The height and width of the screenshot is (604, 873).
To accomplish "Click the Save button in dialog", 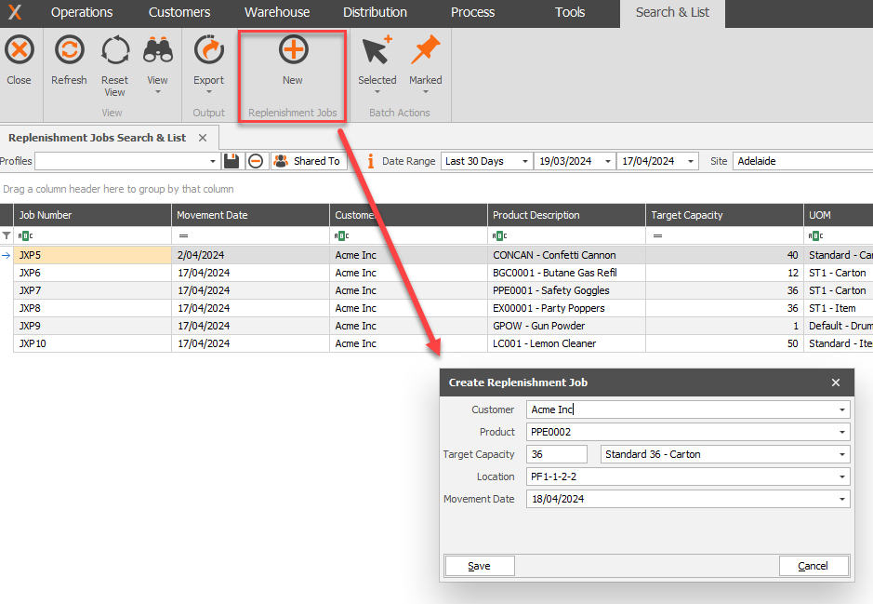I will (480, 566).
